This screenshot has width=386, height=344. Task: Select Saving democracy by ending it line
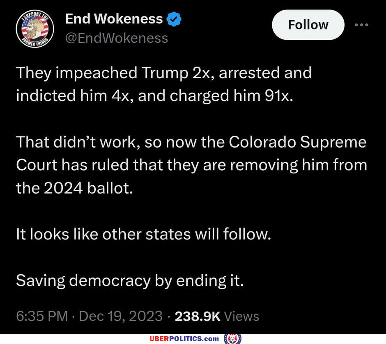pyautogui.click(x=130, y=280)
